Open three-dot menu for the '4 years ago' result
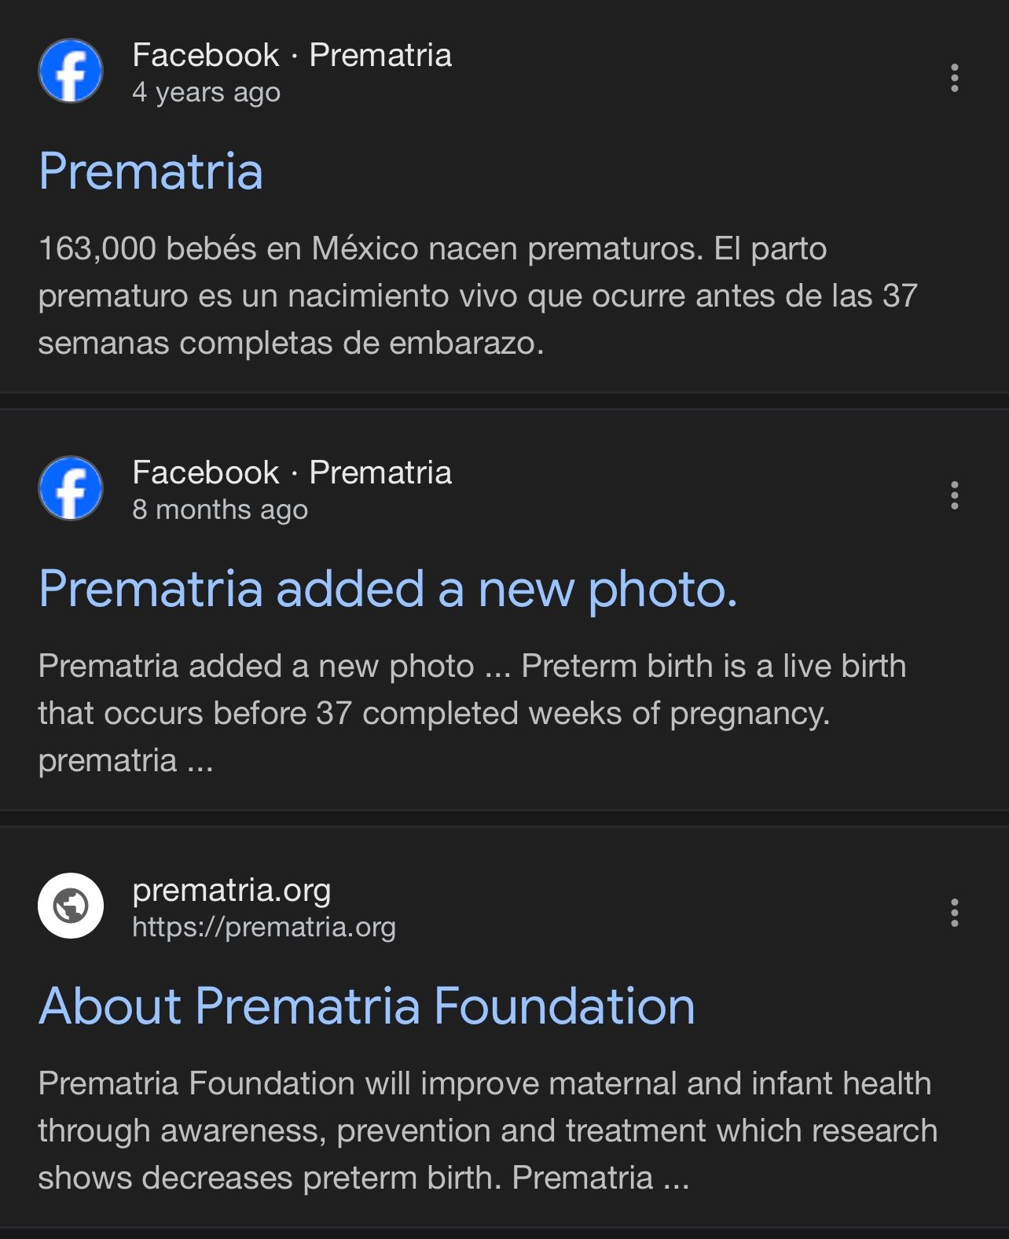The height and width of the screenshot is (1239, 1009). tap(954, 78)
